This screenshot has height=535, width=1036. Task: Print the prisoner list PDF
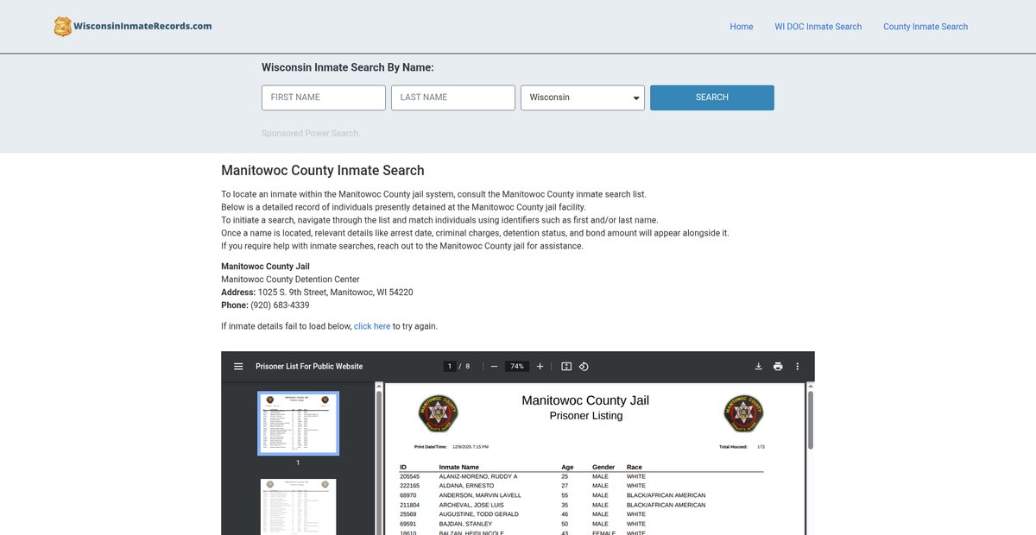click(778, 367)
